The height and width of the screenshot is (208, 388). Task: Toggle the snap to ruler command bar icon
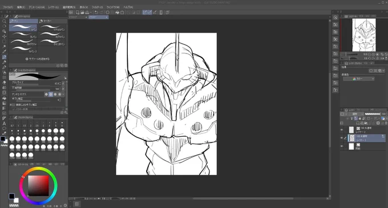point(145,13)
